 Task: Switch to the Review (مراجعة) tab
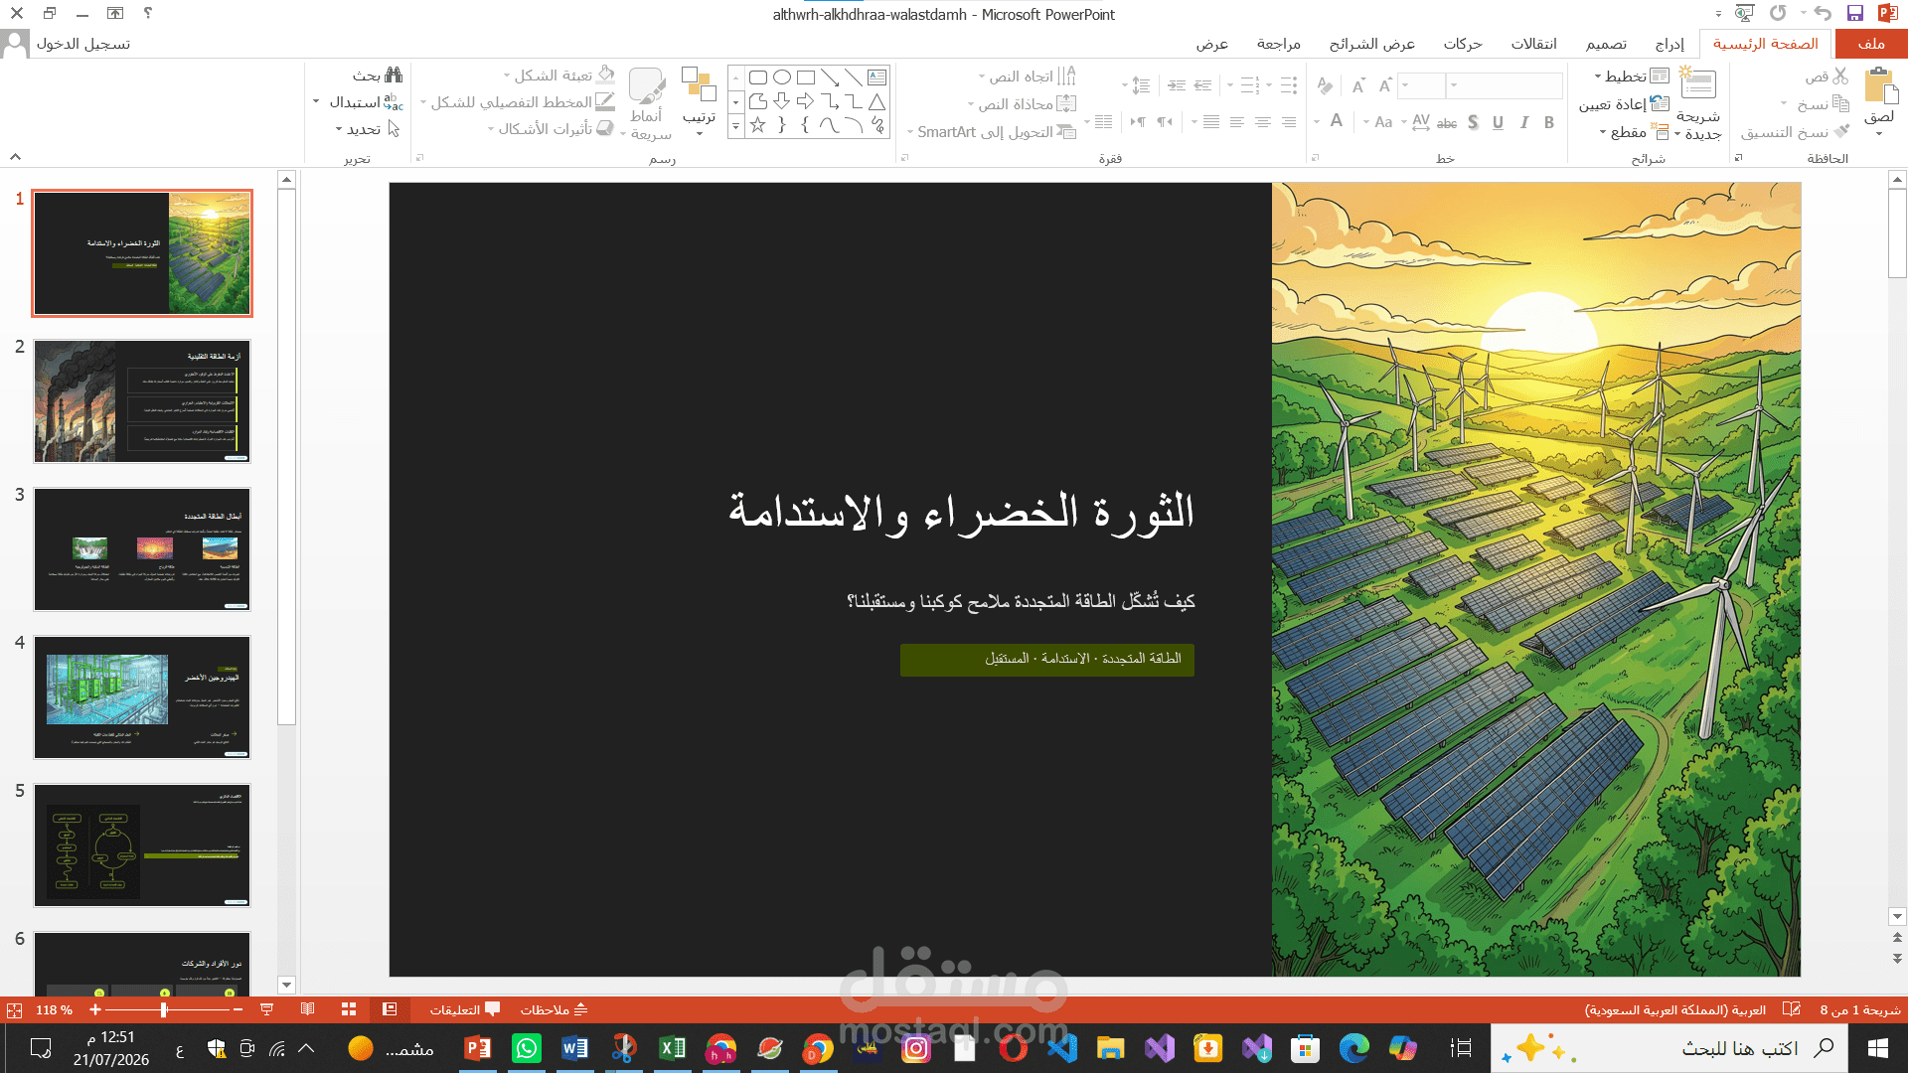(x=1279, y=44)
